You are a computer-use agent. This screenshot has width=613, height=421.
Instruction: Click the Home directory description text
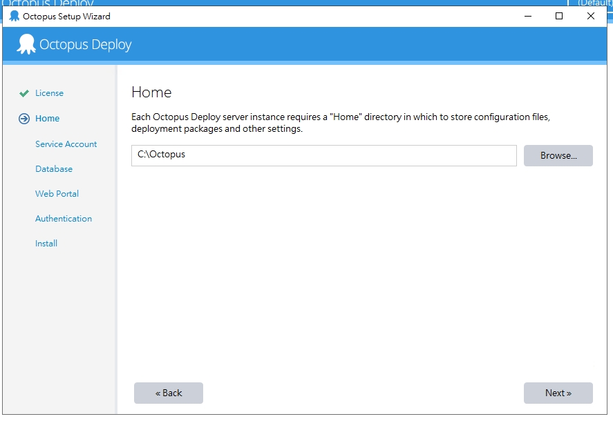(x=341, y=123)
